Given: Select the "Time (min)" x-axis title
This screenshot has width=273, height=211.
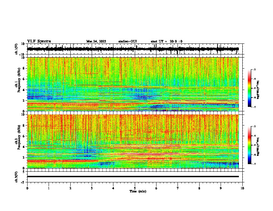Looking at the screenshot, I should (x=138, y=191).
